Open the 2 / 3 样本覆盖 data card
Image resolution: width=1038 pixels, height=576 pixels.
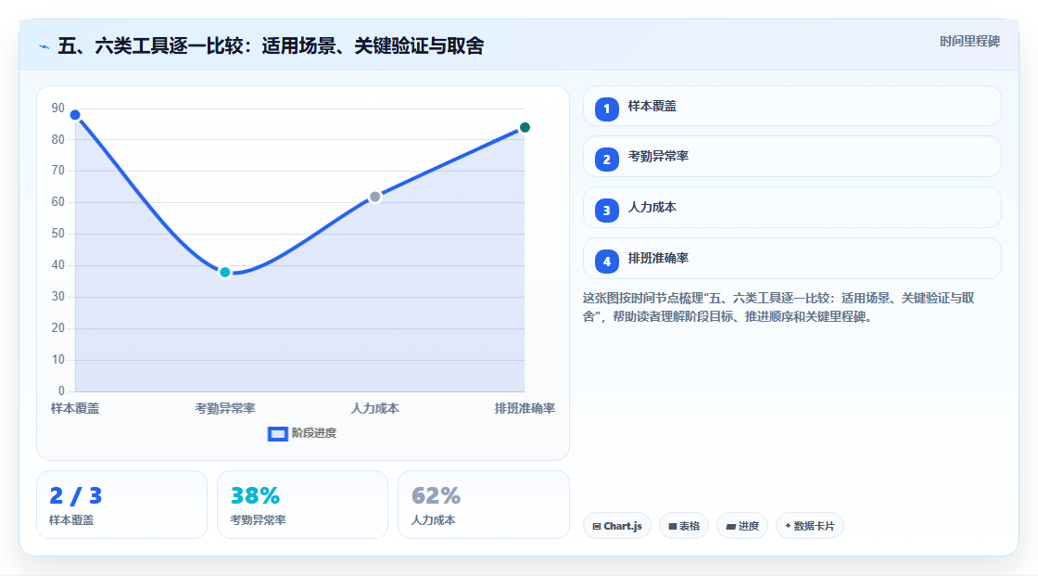tap(121, 505)
